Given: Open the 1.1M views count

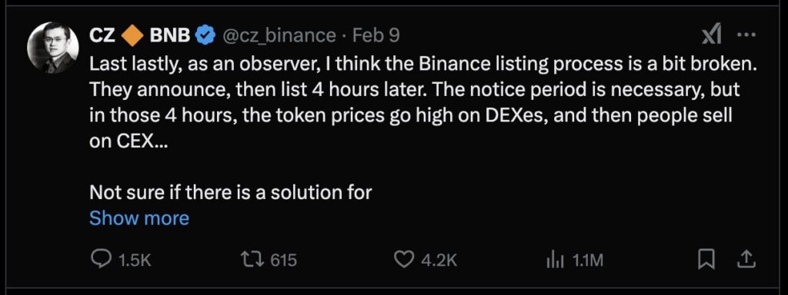Looking at the screenshot, I should (x=587, y=260).
